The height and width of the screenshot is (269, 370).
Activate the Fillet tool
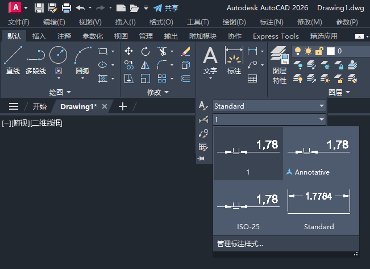tap(162, 65)
